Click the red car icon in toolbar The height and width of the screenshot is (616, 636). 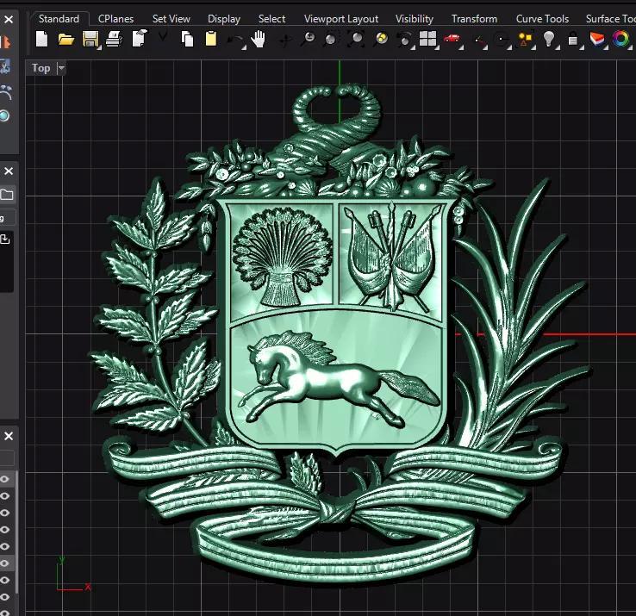tap(452, 39)
